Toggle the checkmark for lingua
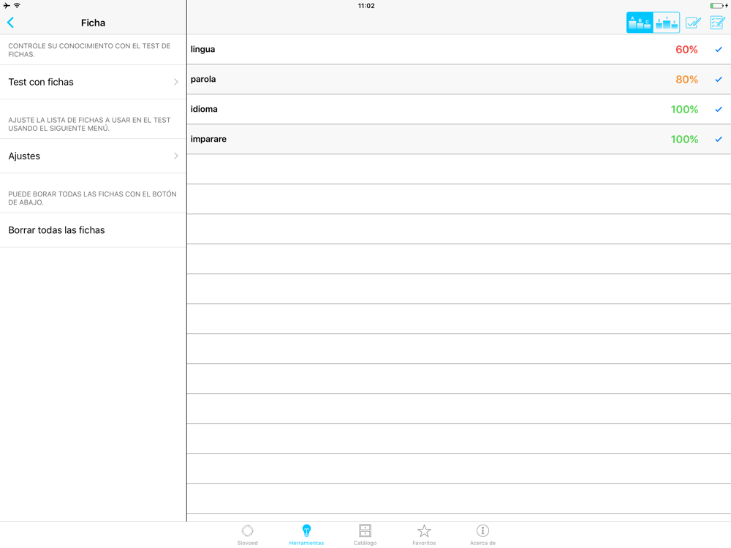 719,50
